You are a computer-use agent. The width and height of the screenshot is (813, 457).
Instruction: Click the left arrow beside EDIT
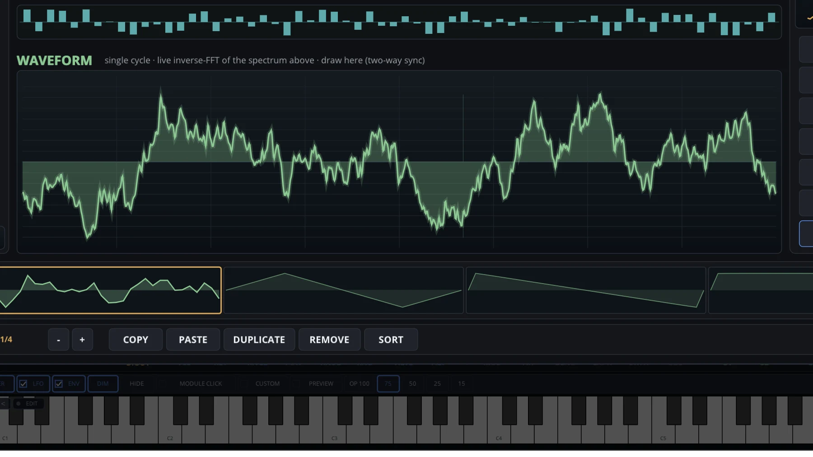[x=4, y=404]
